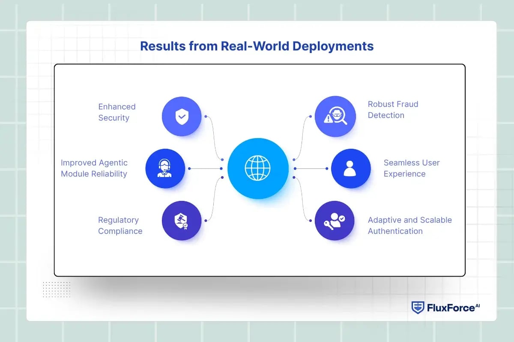Select the fraud detection magnifier icon
This screenshot has width=514, height=342.
click(335, 116)
